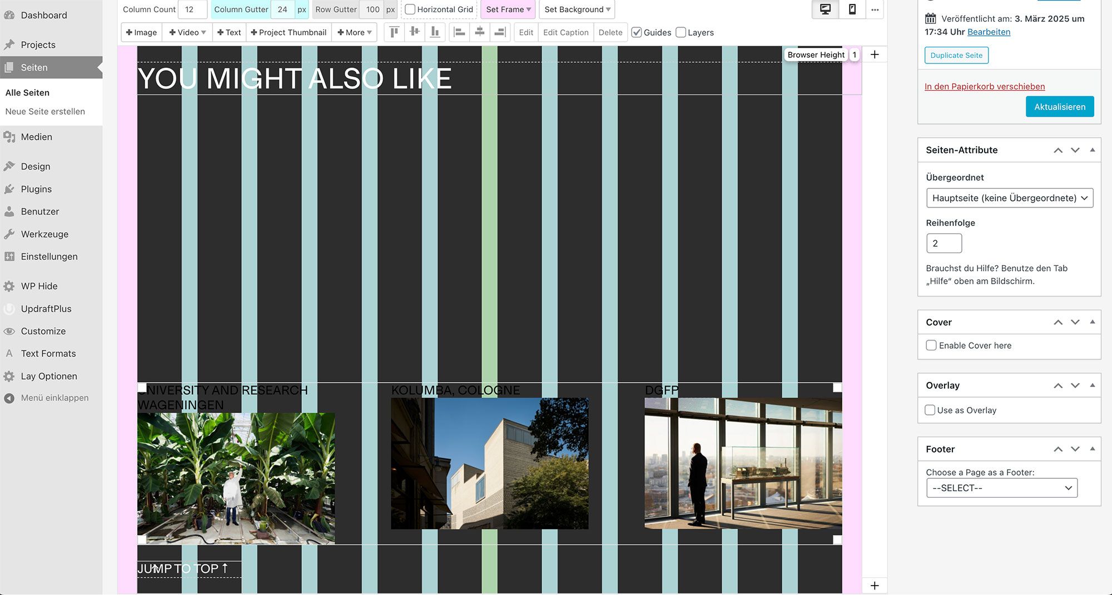
Task: Click the align right icon
Action: click(x=500, y=32)
